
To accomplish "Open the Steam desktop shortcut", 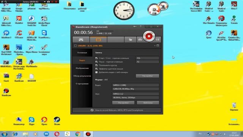I will [57, 121].
